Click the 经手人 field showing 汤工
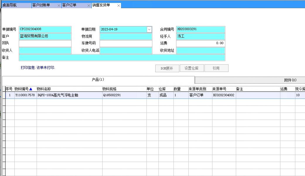Viewport: 305px width, 176px height. pyautogui.click(x=201, y=36)
